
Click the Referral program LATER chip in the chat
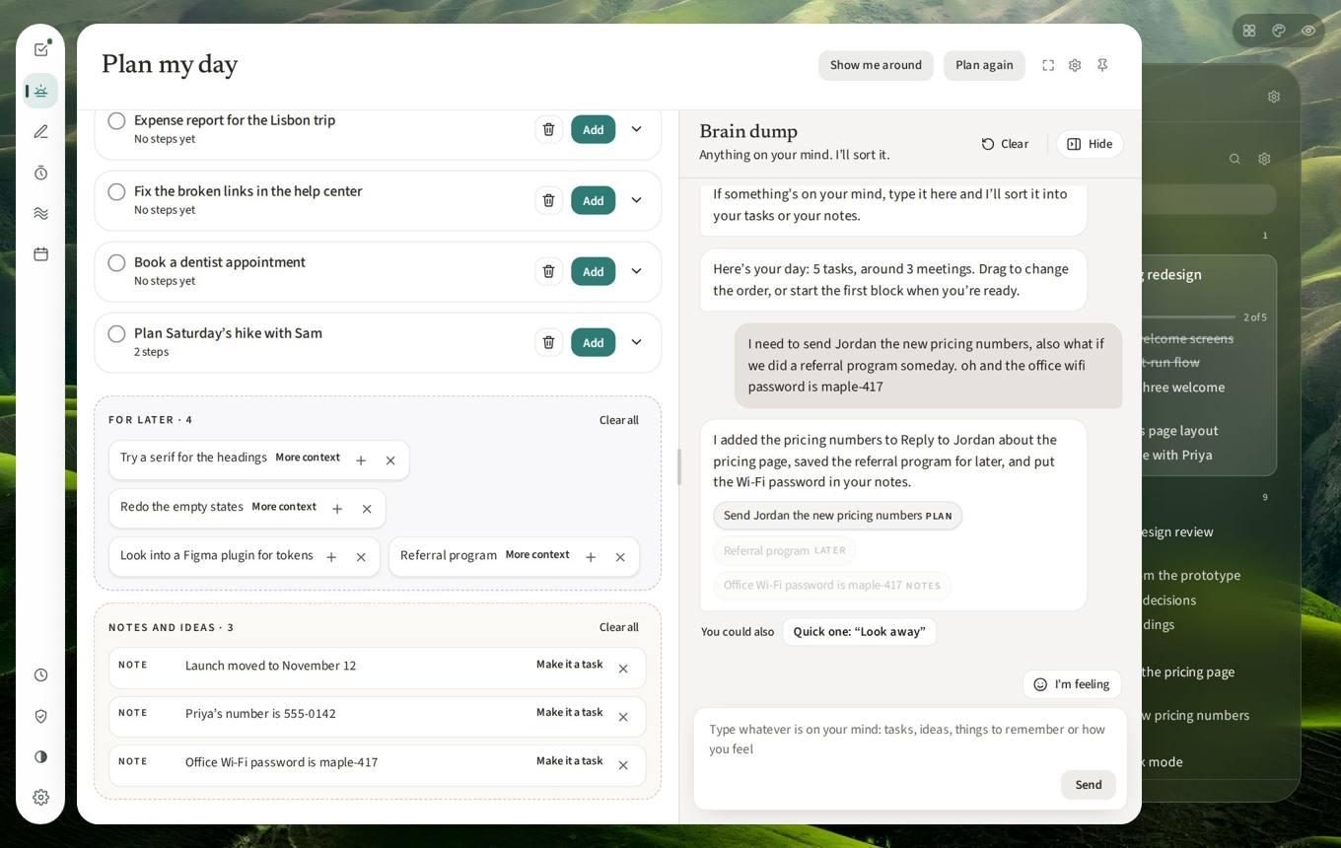[x=784, y=551]
